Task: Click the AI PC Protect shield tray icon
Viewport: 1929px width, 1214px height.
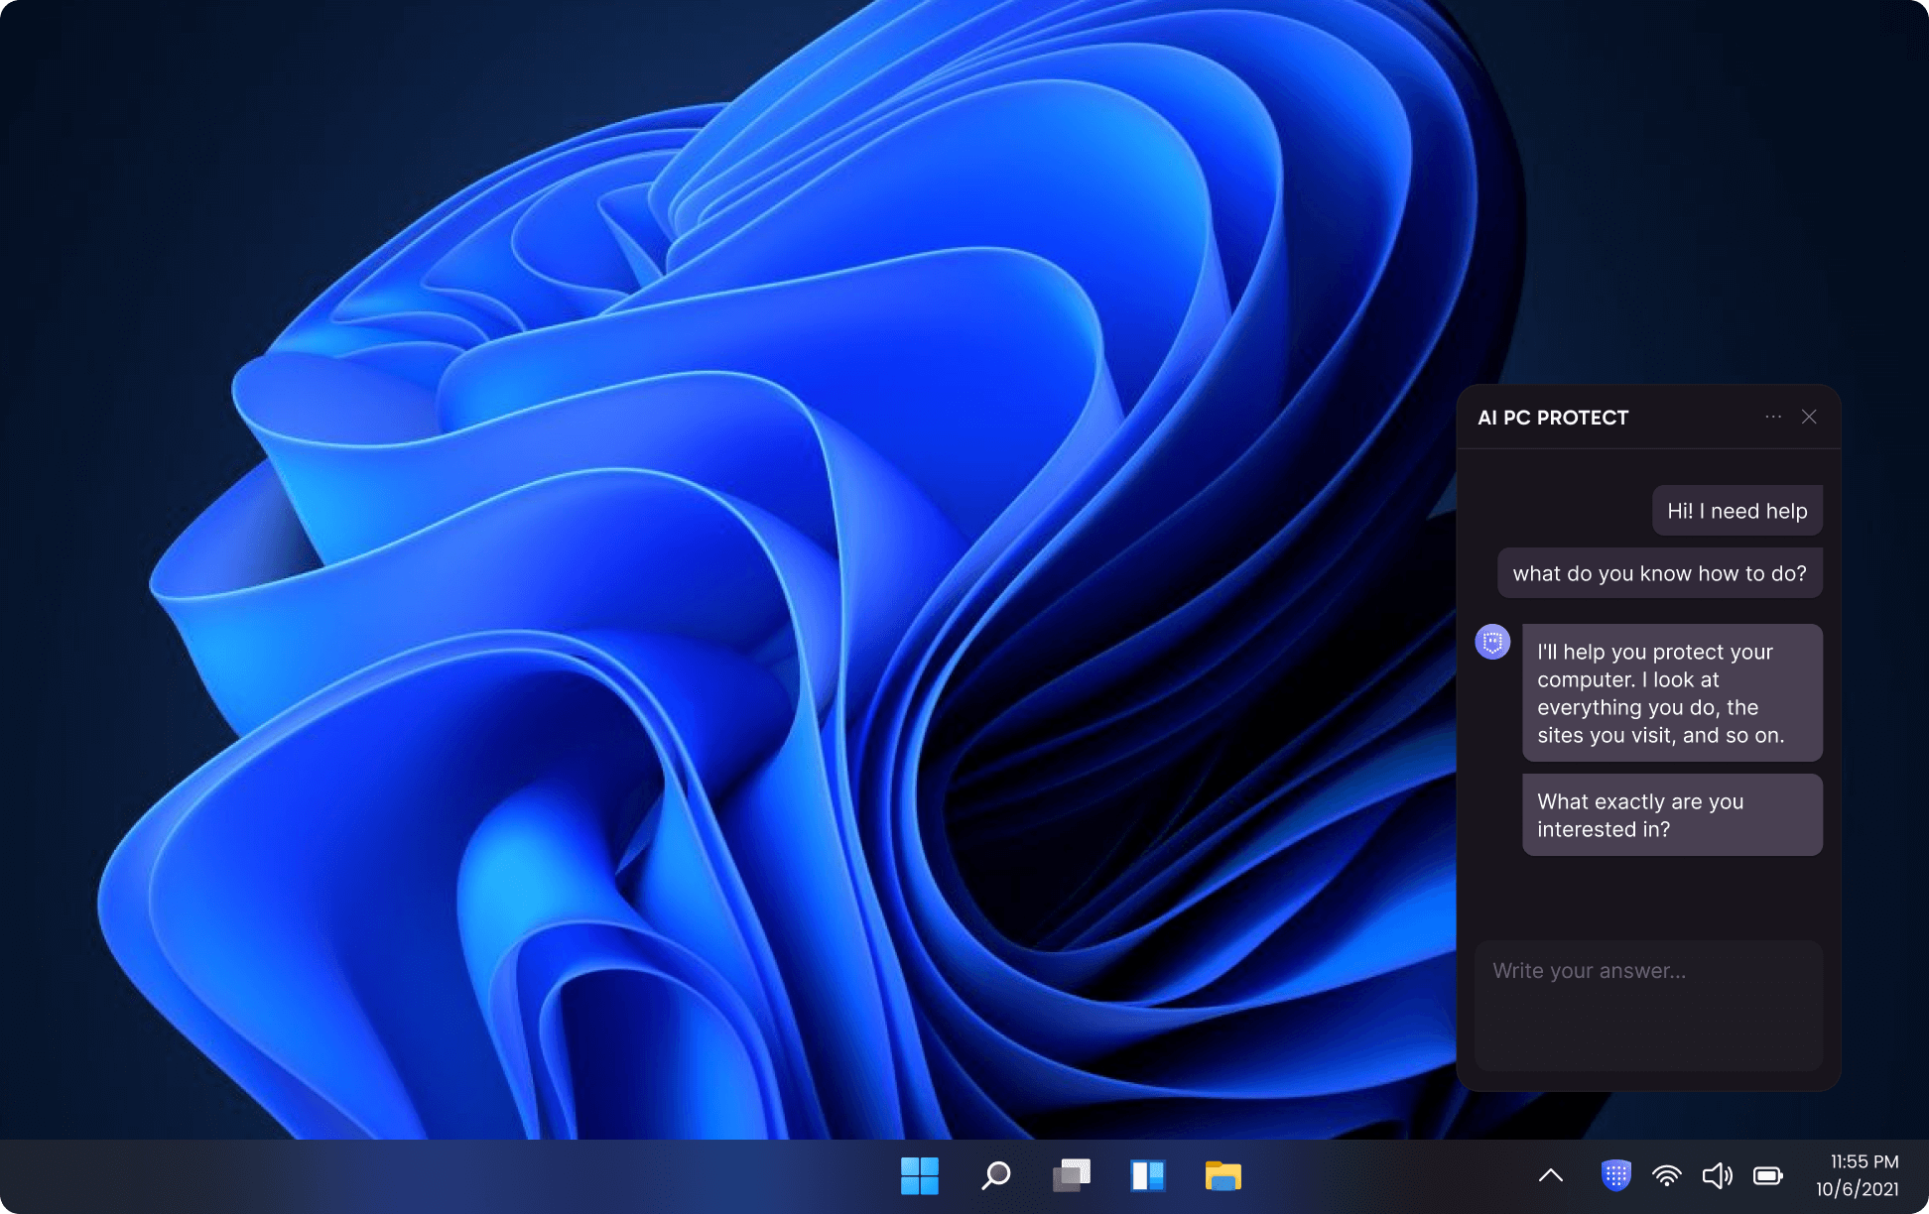Action: pyautogui.click(x=1615, y=1176)
